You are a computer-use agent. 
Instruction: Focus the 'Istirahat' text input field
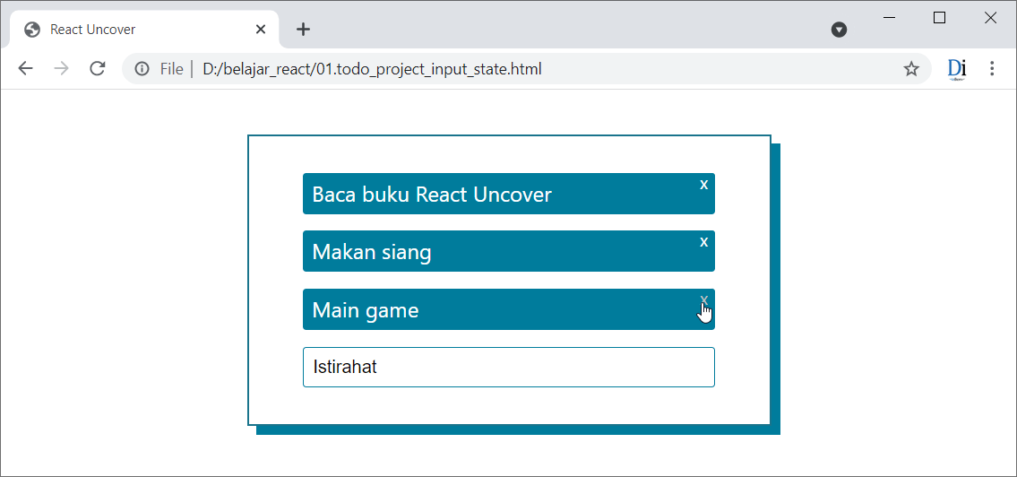tap(509, 368)
